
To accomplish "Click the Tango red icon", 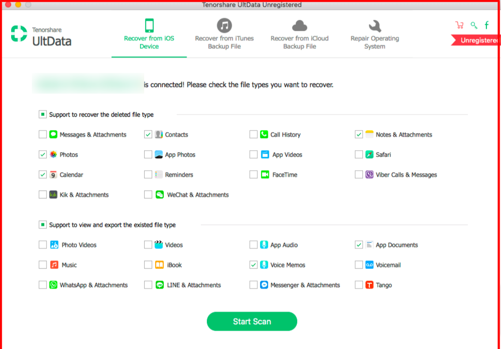I will (369, 285).
